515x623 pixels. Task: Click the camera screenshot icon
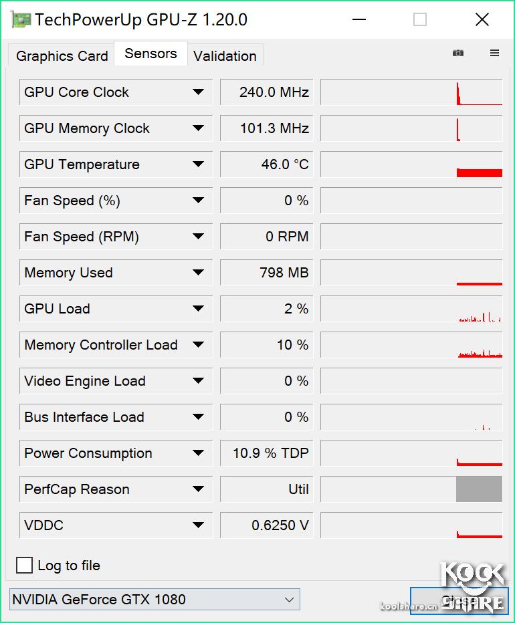pos(458,51)
